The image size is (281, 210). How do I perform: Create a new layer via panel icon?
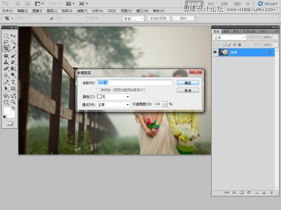(264, 193)
